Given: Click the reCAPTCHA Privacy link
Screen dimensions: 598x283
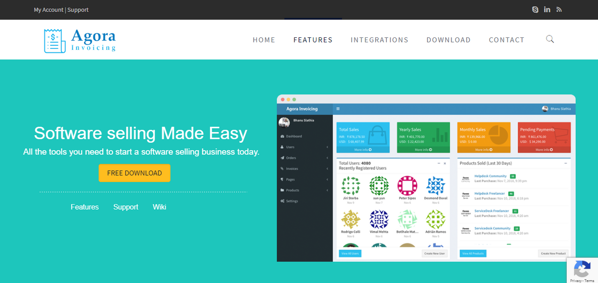Looking at the screenshot, I should coord(576,281).
